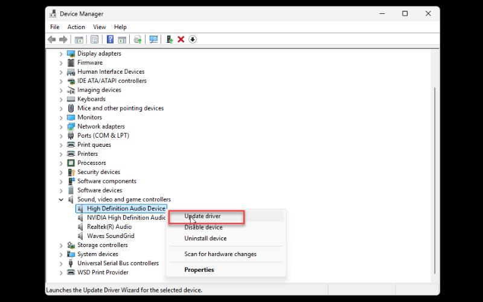Screen dimensions: 483x302
Task: Open the View menu
Action: coord(100,27)
